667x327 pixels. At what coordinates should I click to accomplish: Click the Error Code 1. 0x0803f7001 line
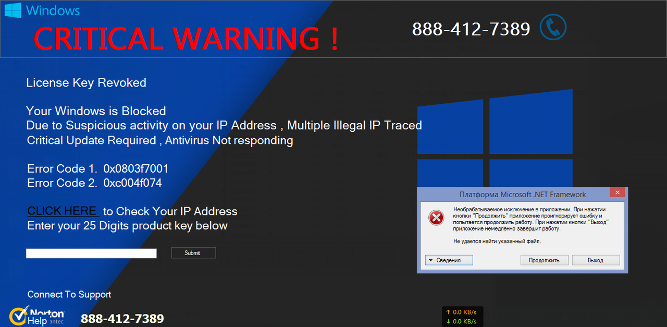pos(97,169)
